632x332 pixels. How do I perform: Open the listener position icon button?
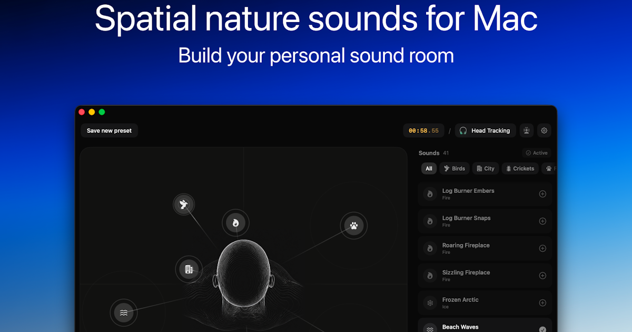(526, 131)
